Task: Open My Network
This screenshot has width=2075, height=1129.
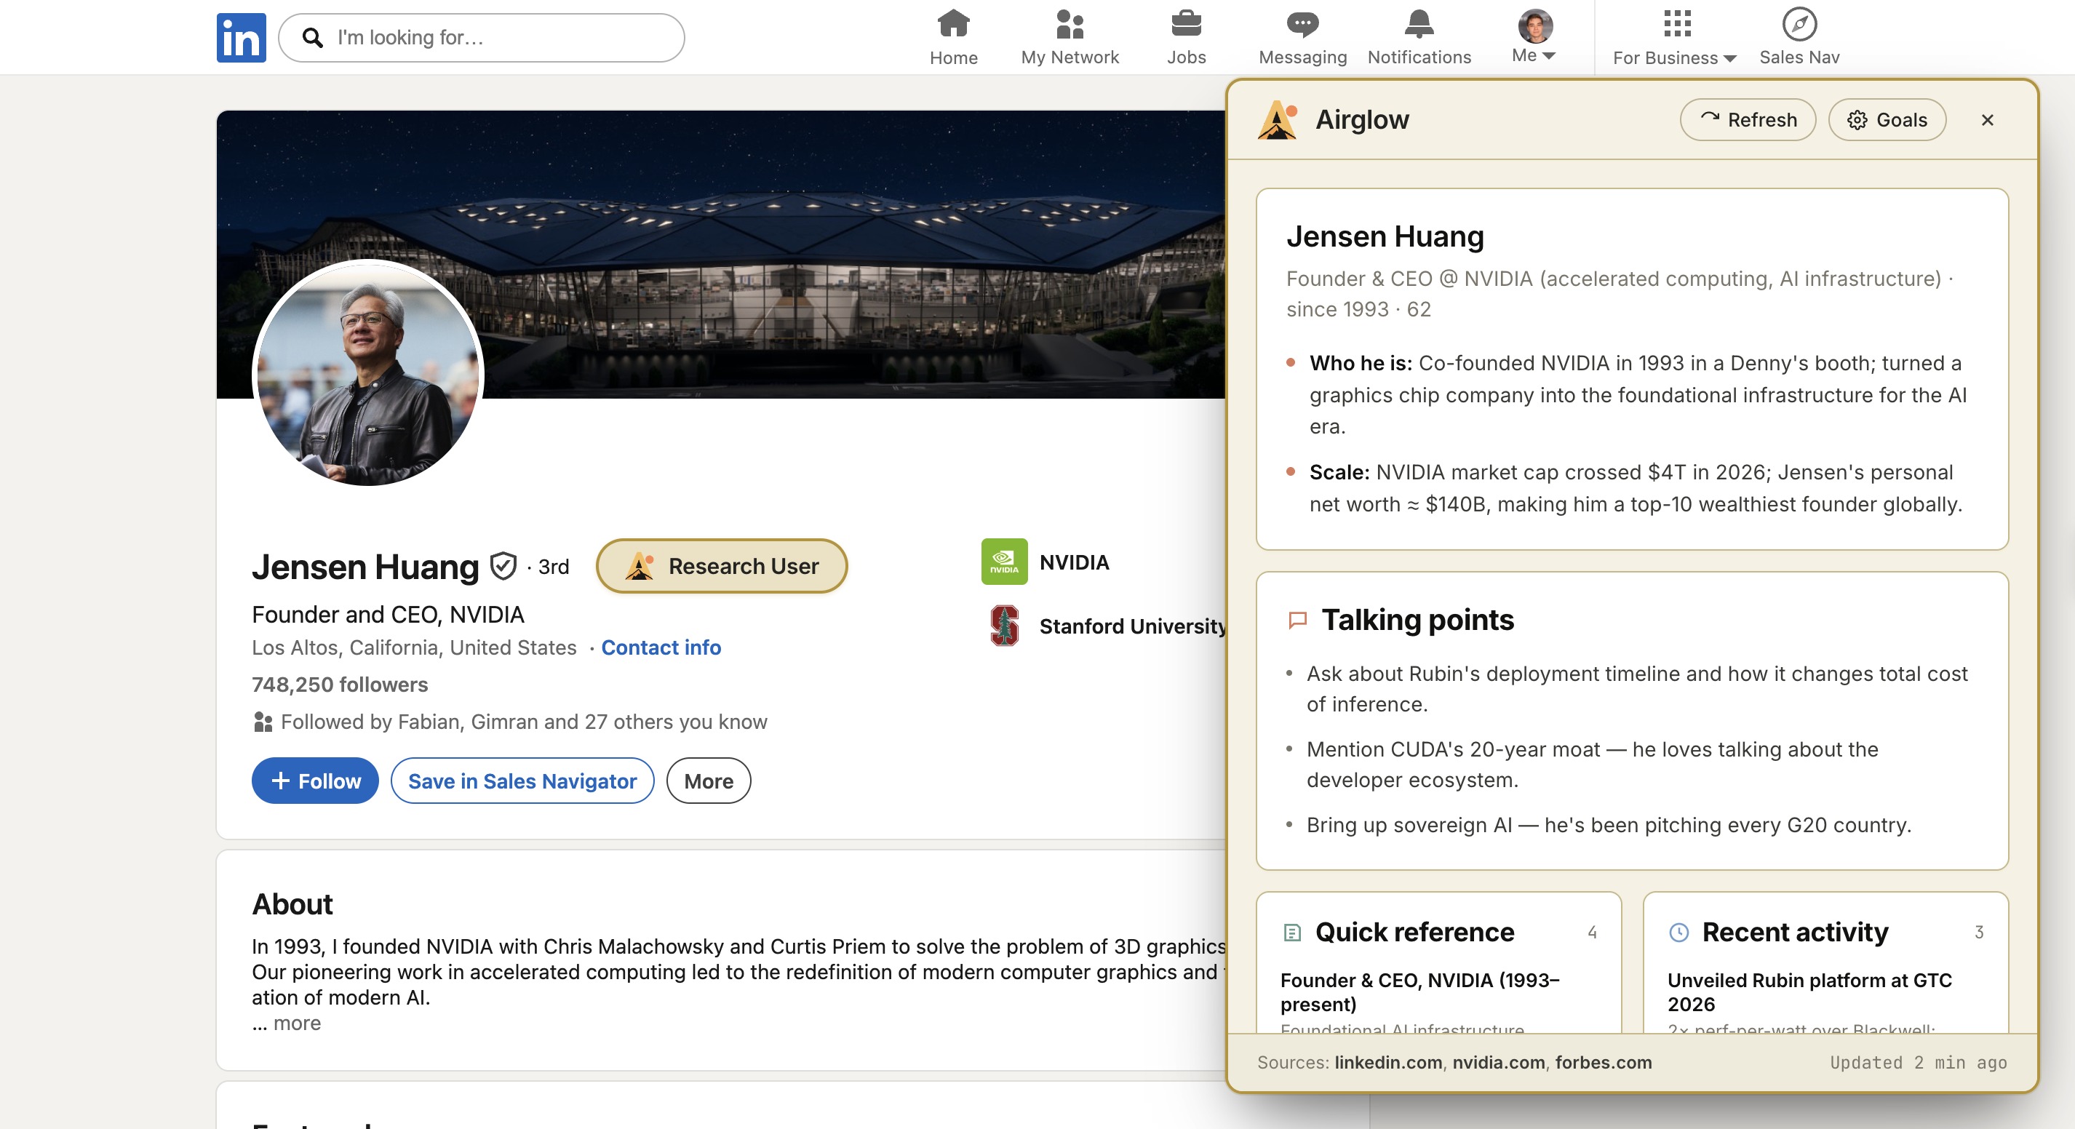Action: [1069, 37]
